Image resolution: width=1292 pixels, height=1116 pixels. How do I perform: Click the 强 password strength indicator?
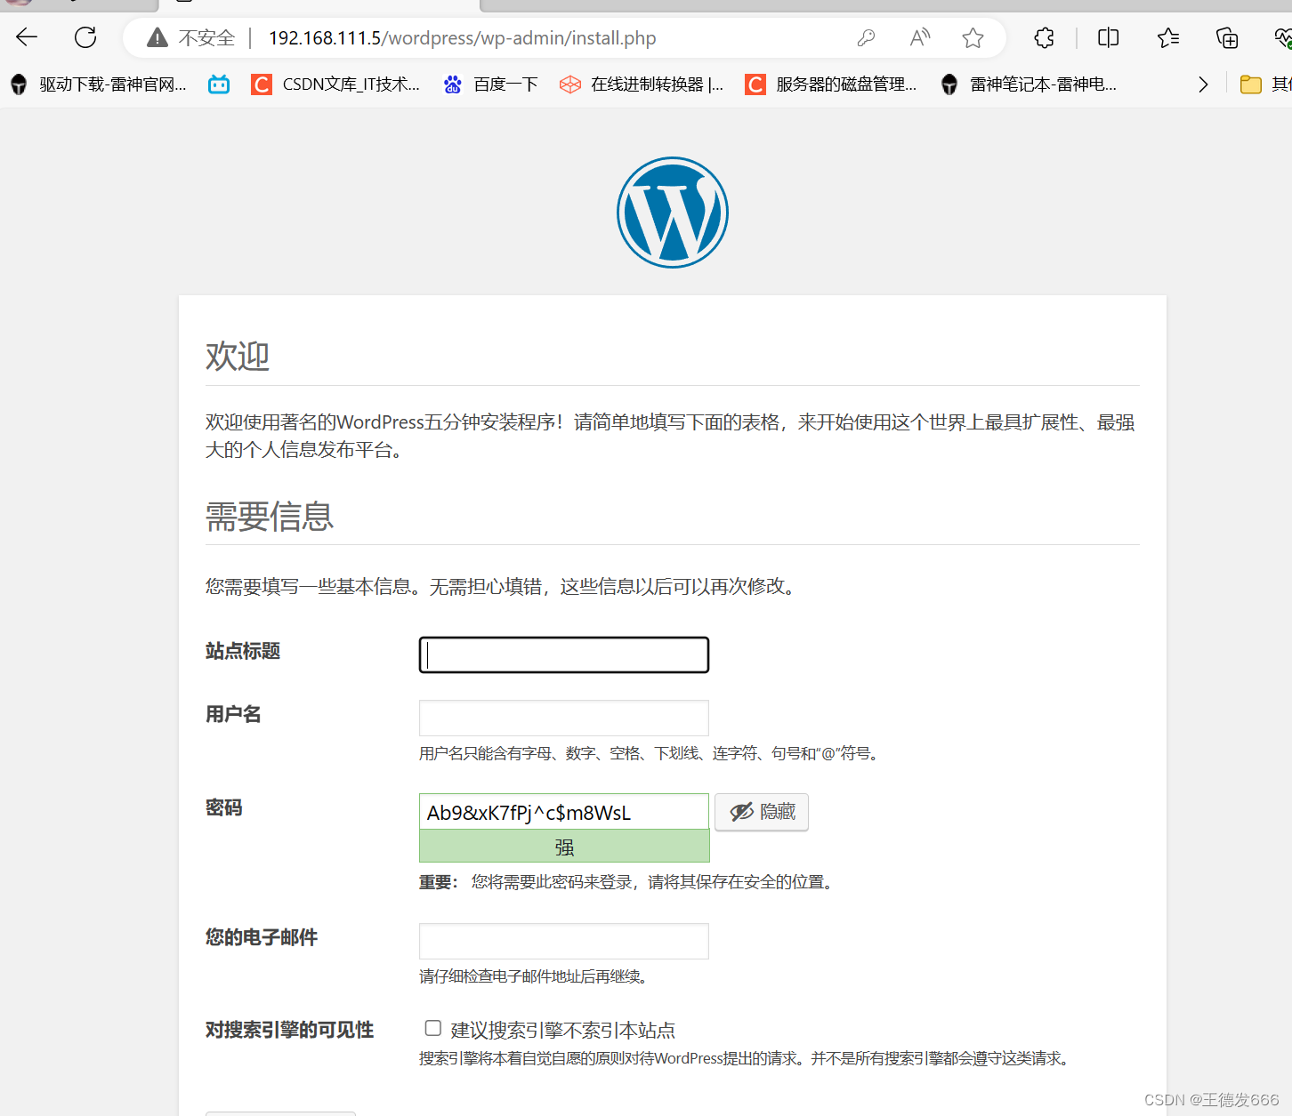click(x=564, y=847)
